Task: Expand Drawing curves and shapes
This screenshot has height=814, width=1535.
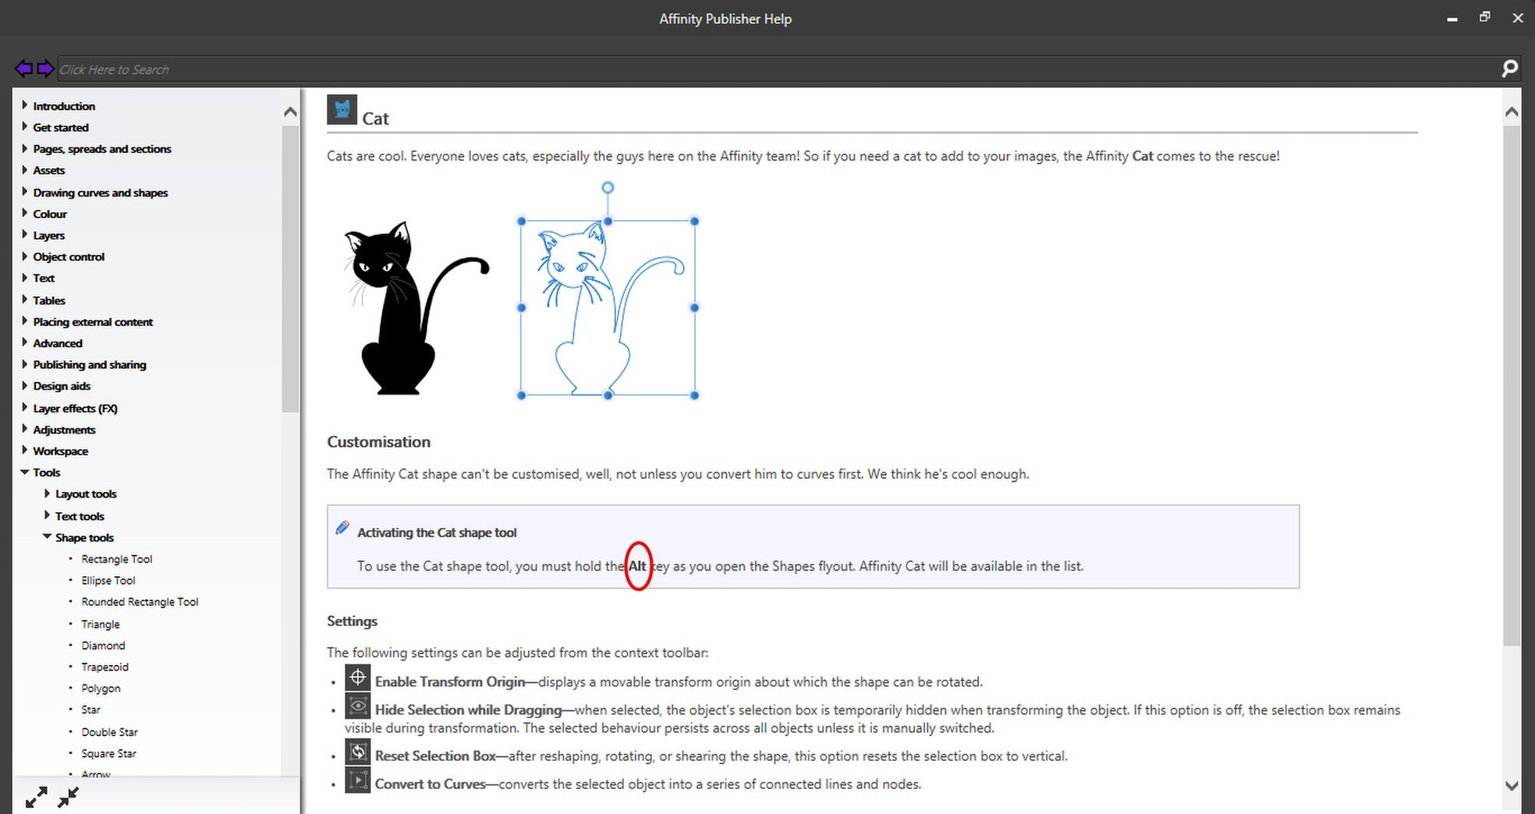Action: coord(24,192)
